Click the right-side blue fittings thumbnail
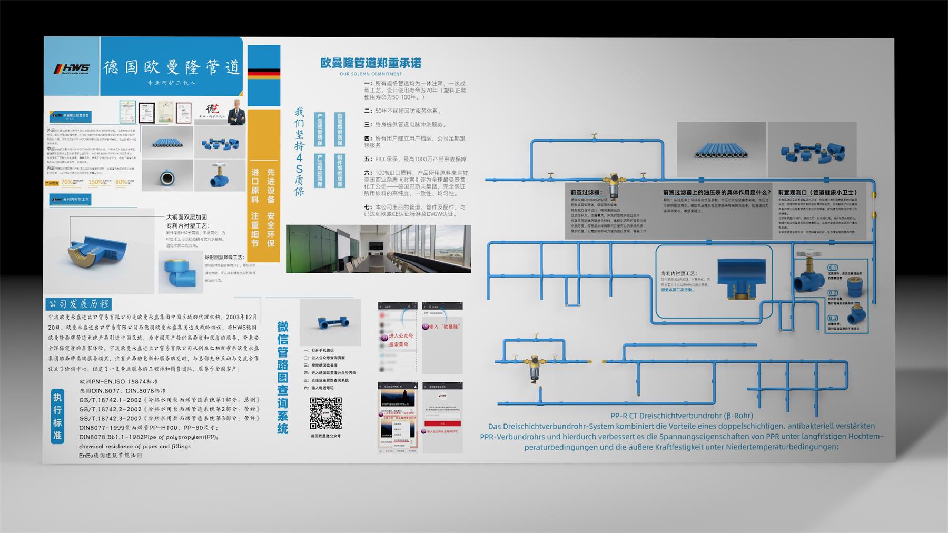This screenshot has height=533, width=948. [812, 149]
